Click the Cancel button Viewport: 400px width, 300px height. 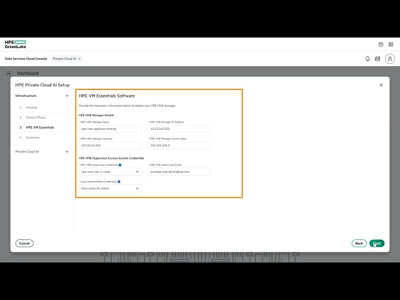pos(24,243)
